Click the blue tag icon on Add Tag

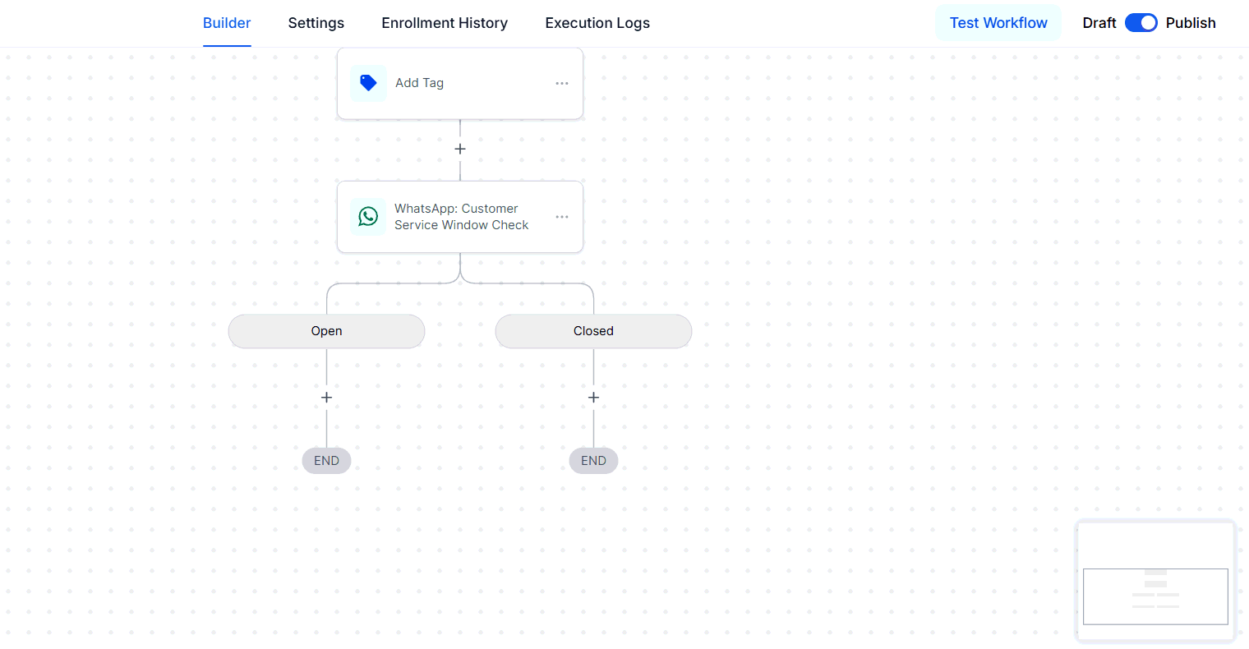[x=368, y=83]
